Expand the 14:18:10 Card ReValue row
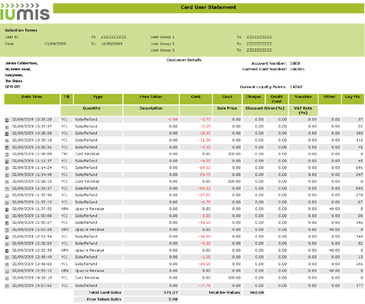Image resolution: width=365 pixels, height=304 pixels. (7, 278)
